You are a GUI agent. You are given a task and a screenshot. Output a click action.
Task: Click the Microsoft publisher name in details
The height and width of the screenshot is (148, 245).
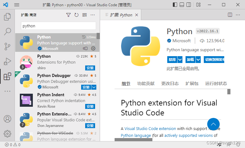pos(182,41)
